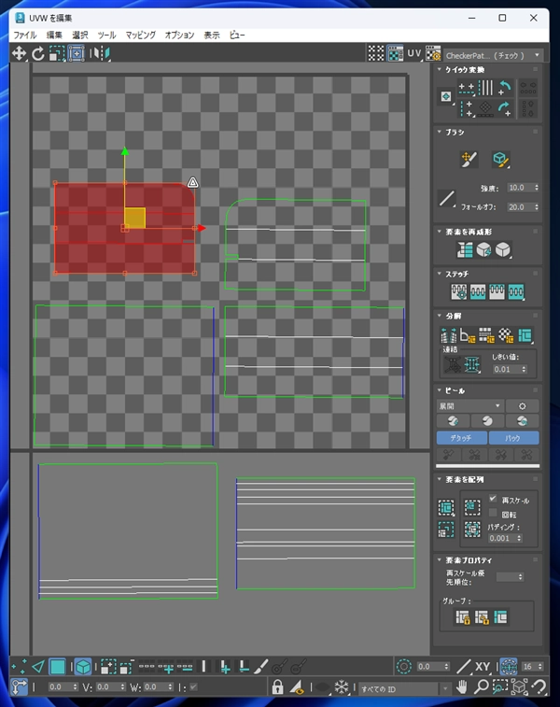The height and width of the screenshot is (707, 560).
Task: Toggle the 再スケール checkbox
Action: (x=493, y=499)
